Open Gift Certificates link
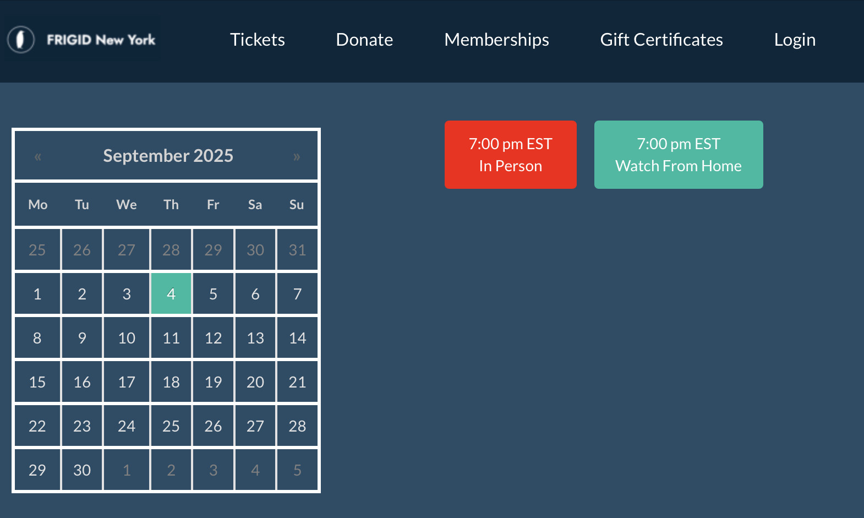This screenshot has width=864, height=518. [661, 40]
